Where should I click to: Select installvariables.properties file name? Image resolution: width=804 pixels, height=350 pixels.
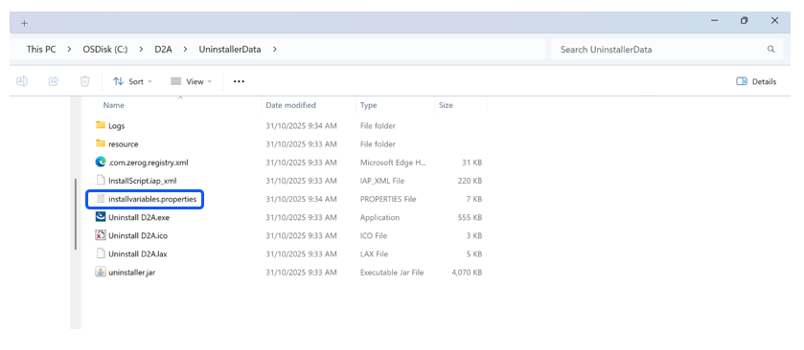pos(152,199)
